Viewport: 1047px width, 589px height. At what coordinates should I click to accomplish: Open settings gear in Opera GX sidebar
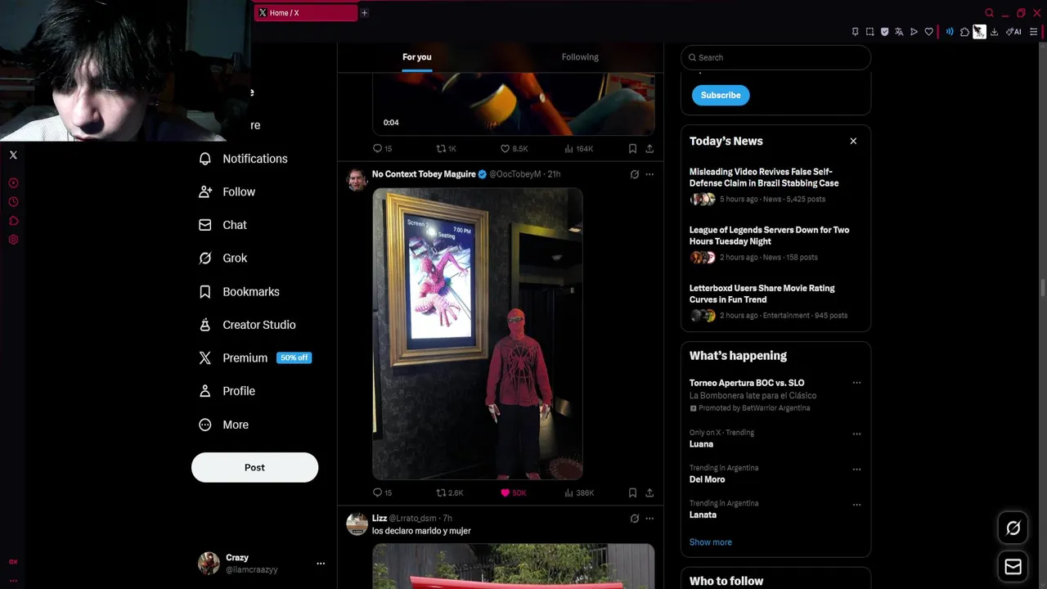click(13, 240)
